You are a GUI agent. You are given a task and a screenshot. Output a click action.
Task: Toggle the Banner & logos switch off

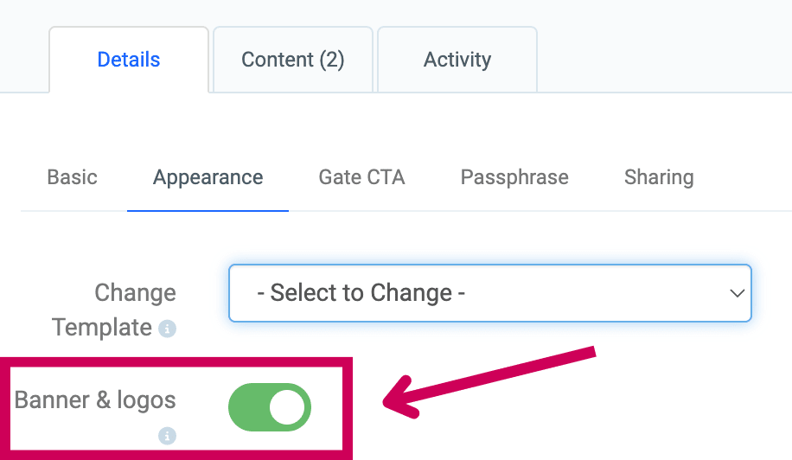(x=270, y=407)
